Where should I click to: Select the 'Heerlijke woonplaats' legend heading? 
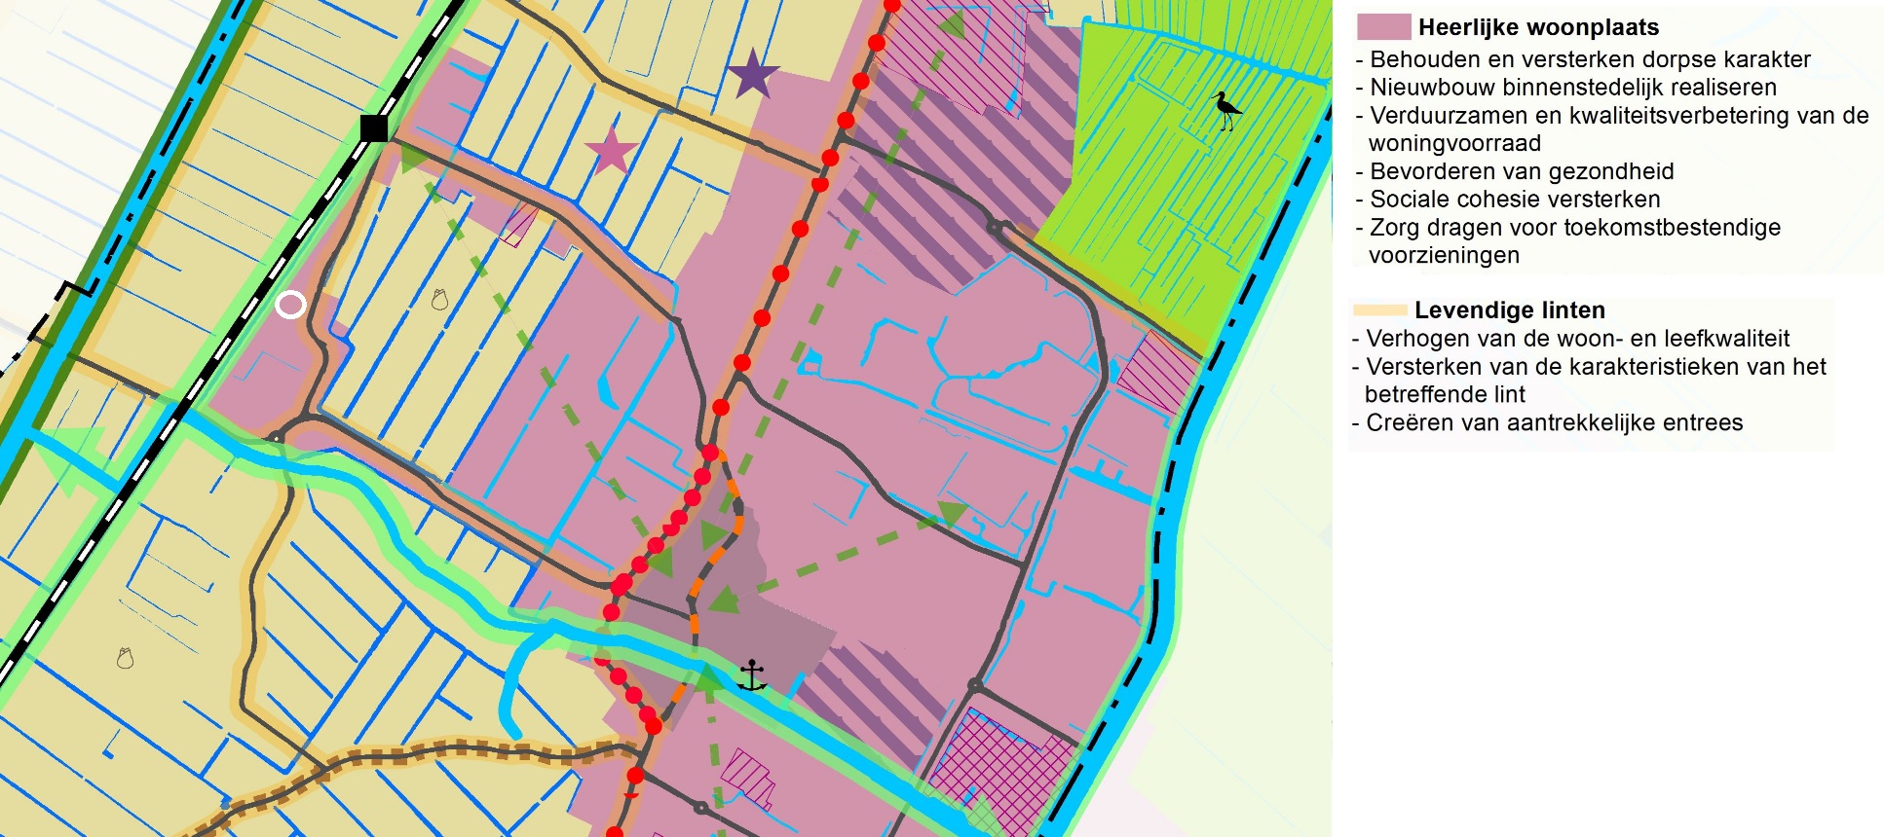(1538, 27)
